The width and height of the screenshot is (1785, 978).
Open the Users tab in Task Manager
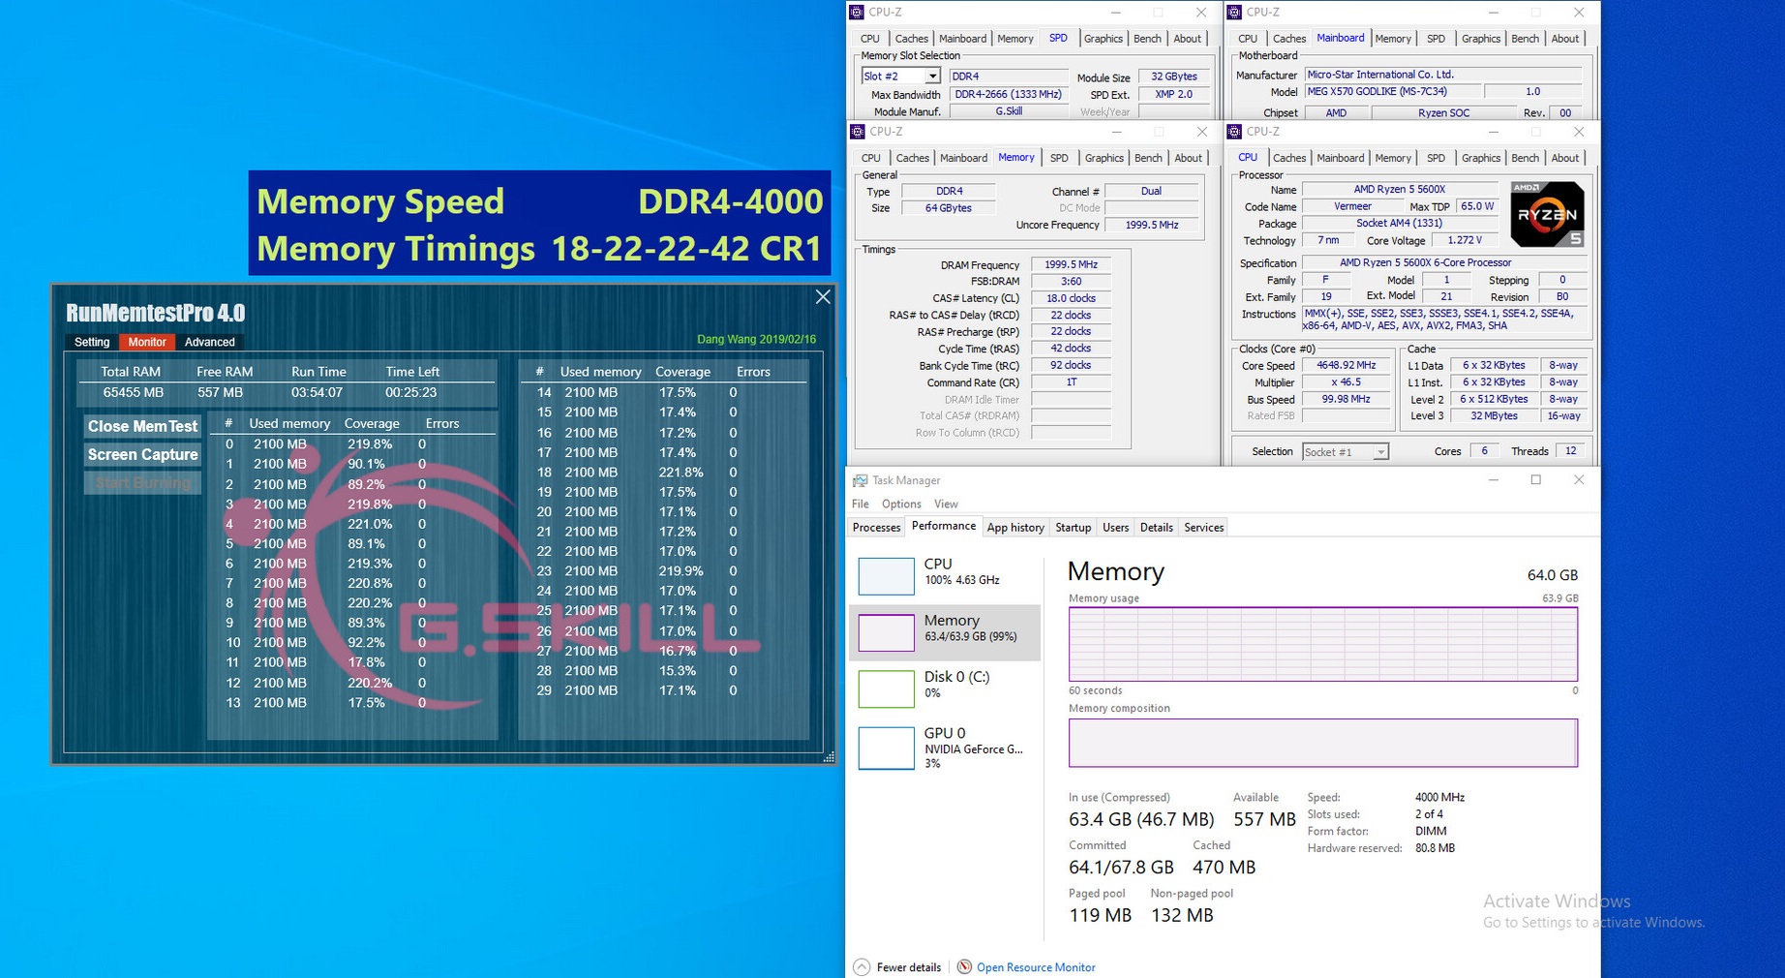point(1115,528)
